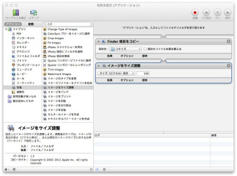Select the デベロッパ category icon
The image size is (237, 176).
click(x=14, y=52)
